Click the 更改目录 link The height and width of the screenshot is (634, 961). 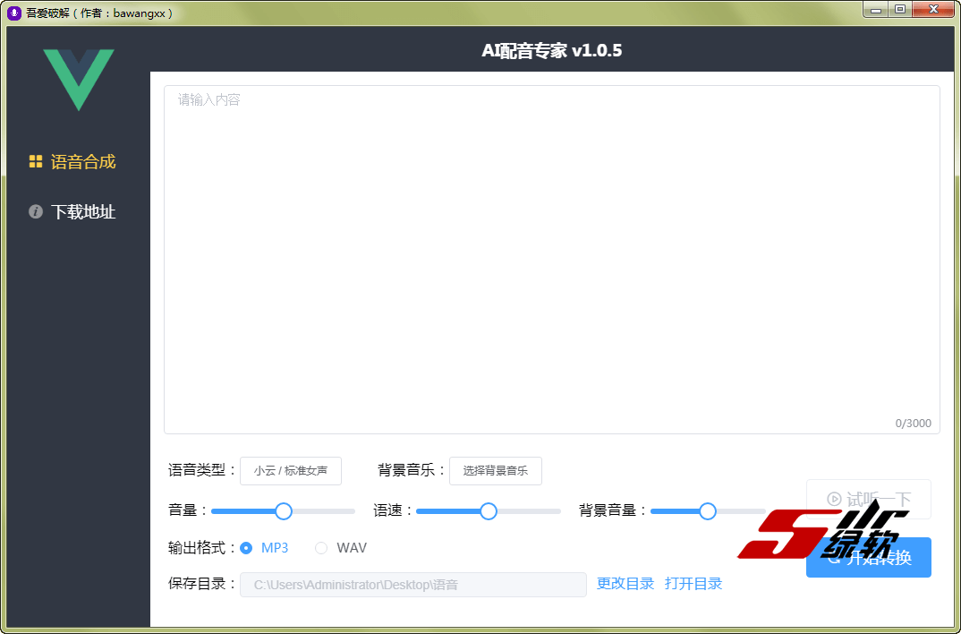pyautogui.click(x=625, y=584)
